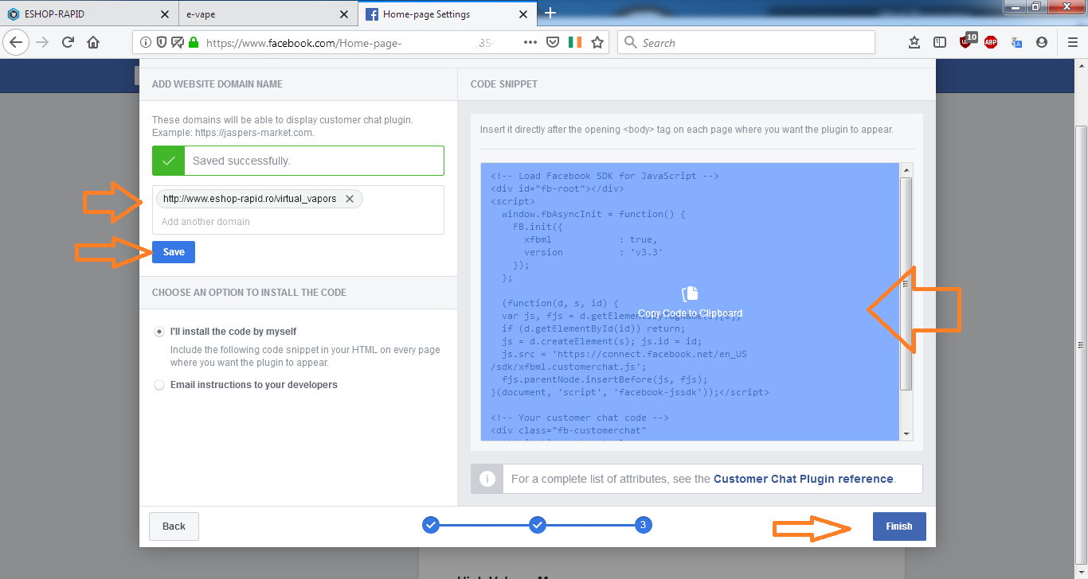Open page actions three-dot menu
Screen dimensions: 1088x579
[530, 43]
